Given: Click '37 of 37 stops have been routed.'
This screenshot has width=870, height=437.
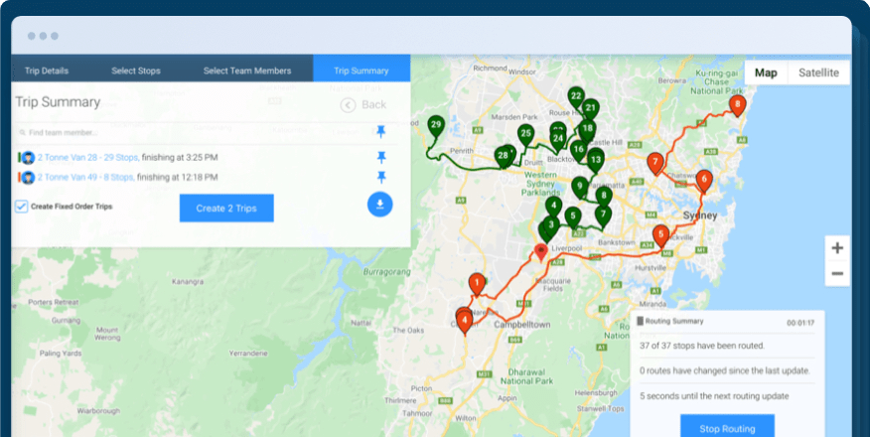Looking at the screenshot, I should pyautogui.click(x=702, y=346).
